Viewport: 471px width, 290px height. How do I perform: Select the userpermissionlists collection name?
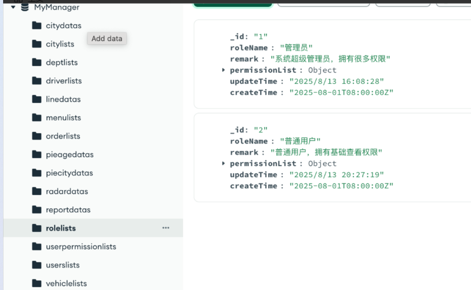coord(81,247)
